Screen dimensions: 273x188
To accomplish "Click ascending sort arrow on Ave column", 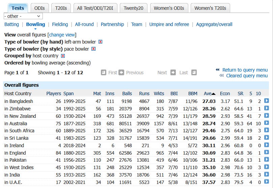I will click(x=214, y=94).
